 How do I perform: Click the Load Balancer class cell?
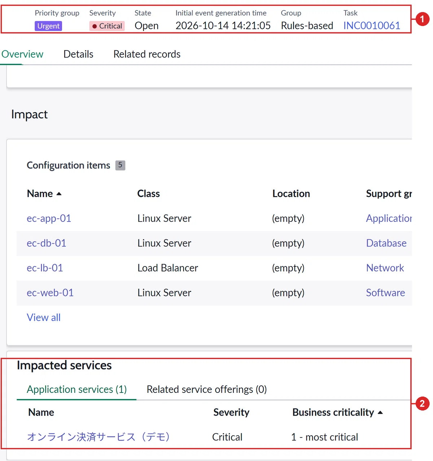click(167, 268)
